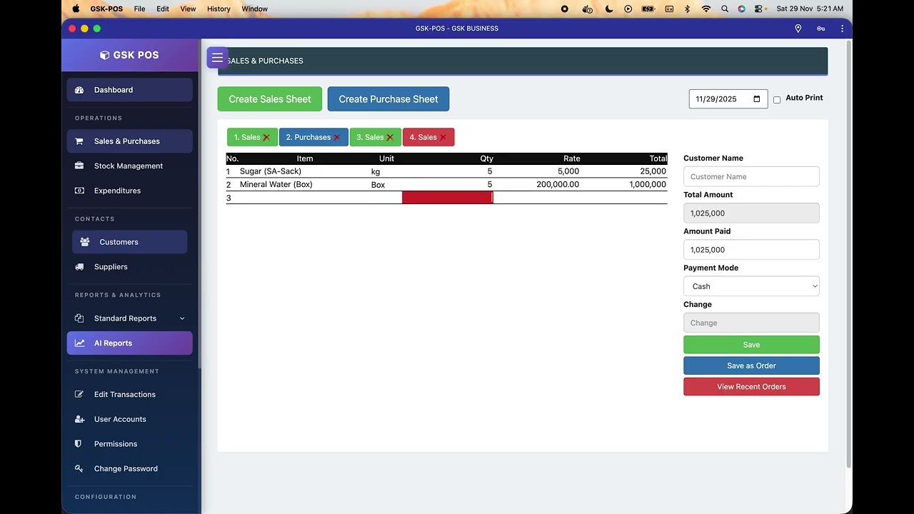Open the File menu
The width and height of the screenshot is (914, 514).
(139, 9)
